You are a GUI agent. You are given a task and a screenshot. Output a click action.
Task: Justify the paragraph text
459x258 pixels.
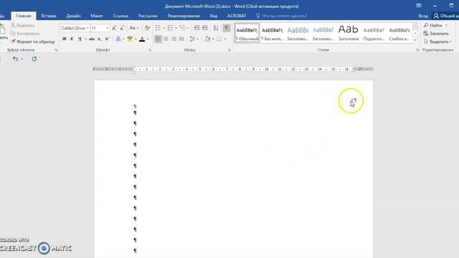(x=181, y=39)
